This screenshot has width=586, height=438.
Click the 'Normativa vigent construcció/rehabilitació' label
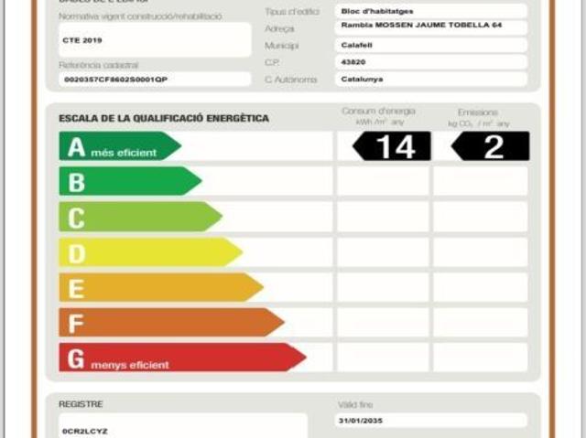click(140, 16)
